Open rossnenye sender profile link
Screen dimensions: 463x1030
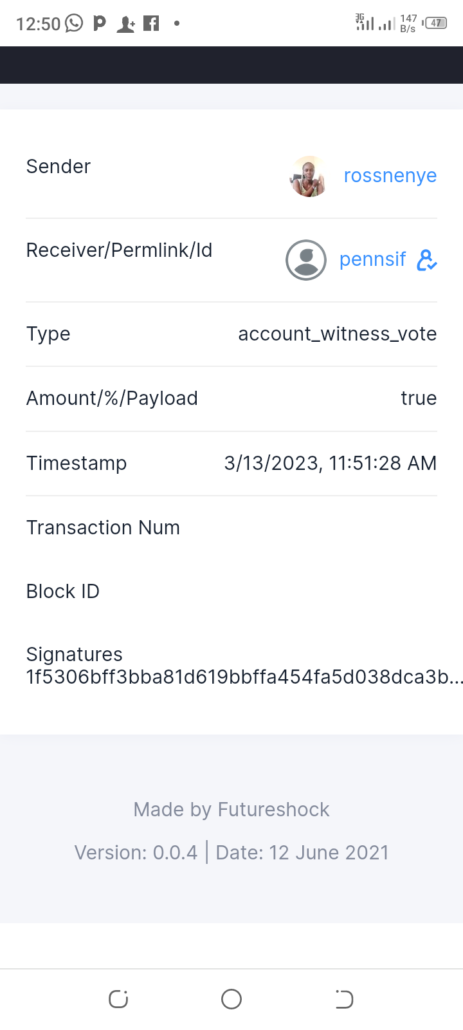pyautogui.click(x=390, y=176)
